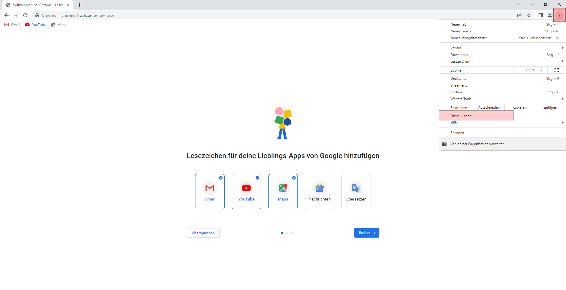The image size is (566, 290).
Task: Open Einstellungen from menu
Action: (502, 116)
